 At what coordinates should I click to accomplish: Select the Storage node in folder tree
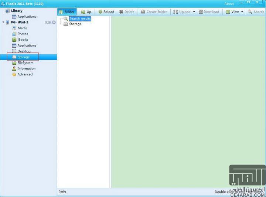point(75,24)
